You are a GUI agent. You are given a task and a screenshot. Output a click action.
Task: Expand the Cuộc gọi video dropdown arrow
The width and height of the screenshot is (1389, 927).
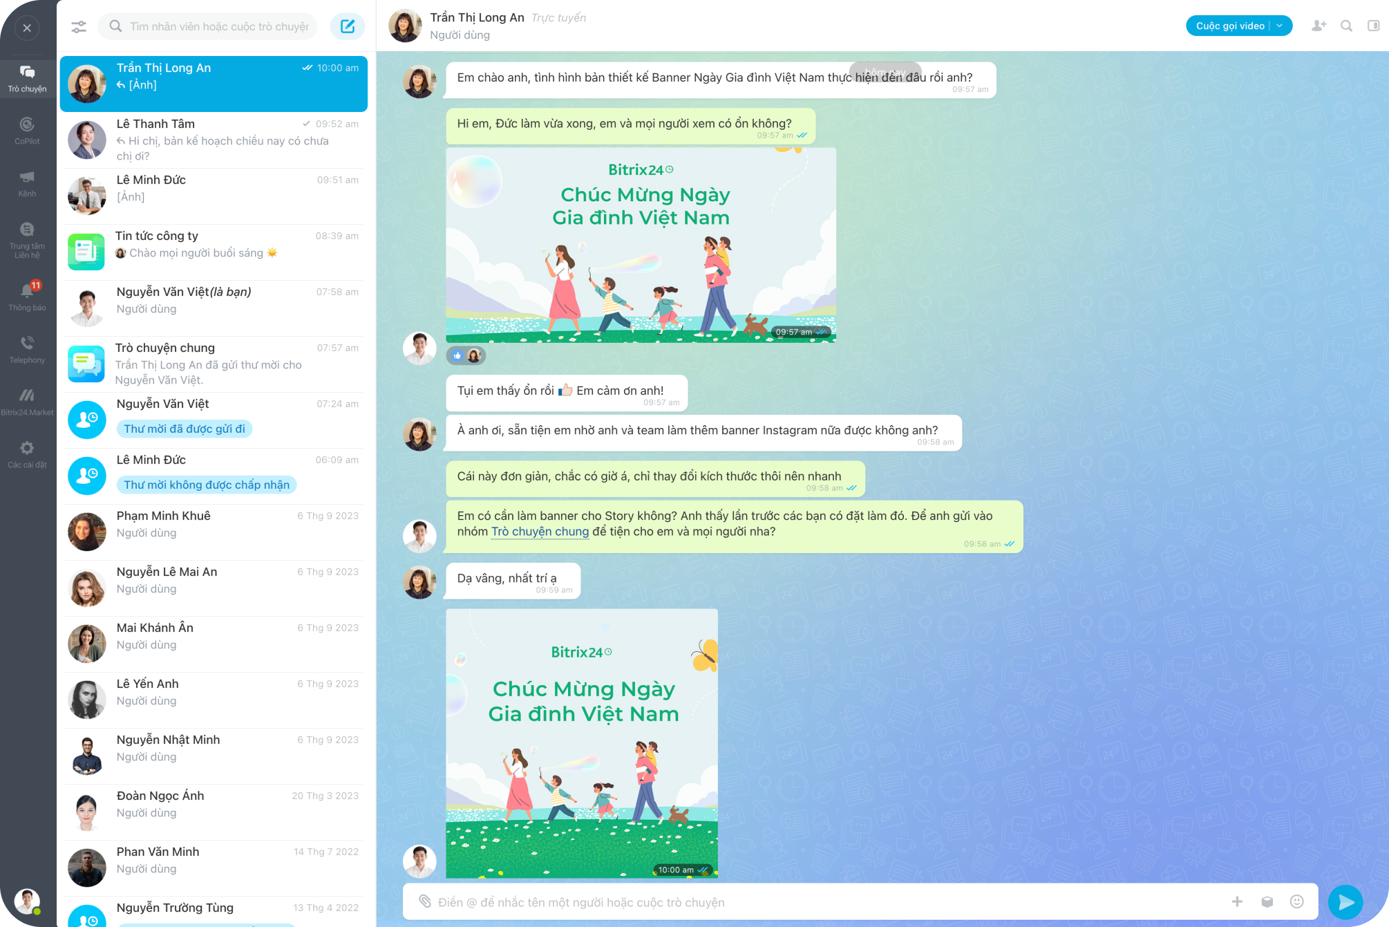click(1280, 26)
